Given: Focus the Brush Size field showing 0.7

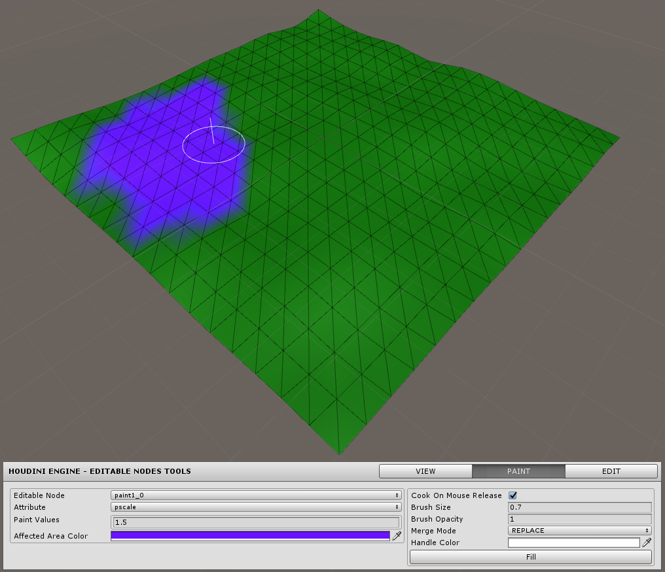Looking at the screenshot, I should 579,507.
